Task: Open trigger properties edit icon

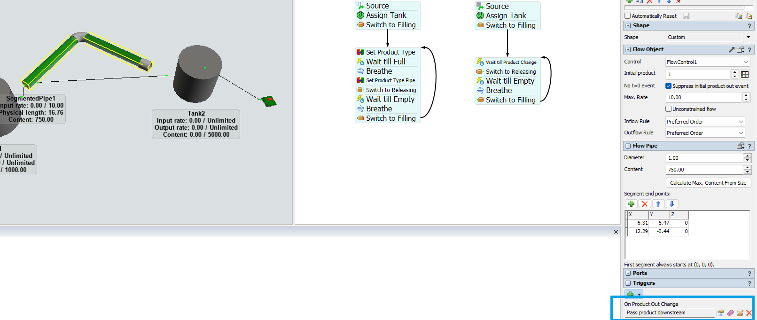Action: 720,313
